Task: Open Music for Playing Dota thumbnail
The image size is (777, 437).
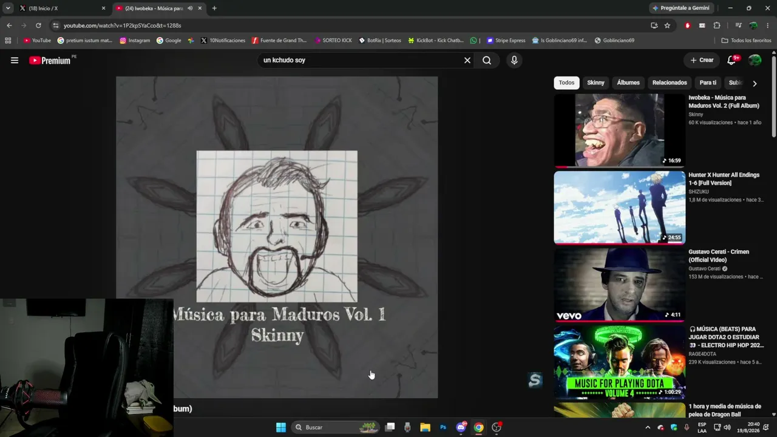Action: click(x=619, y=362)
